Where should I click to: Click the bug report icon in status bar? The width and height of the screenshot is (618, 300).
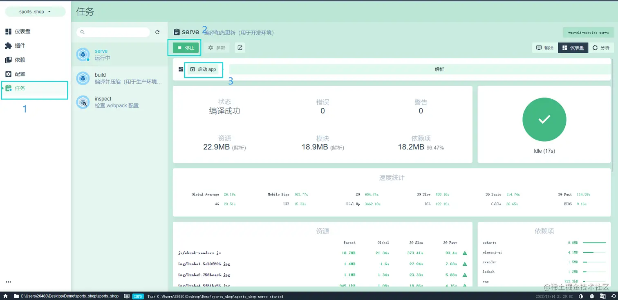pyautogui.click(x=592, y=296)
